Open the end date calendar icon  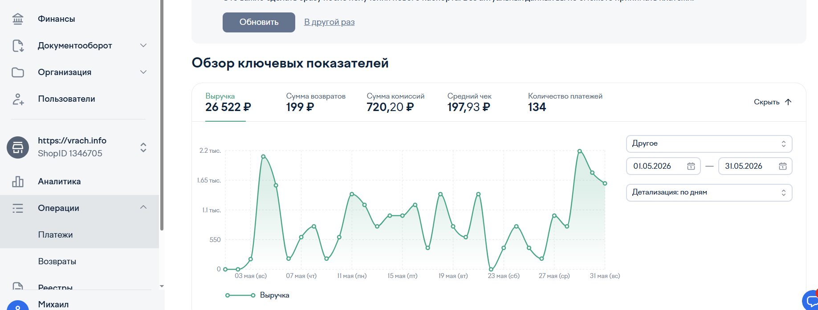point(783,166)
